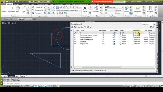Toggle freeze for Размеры layer
This screenshot has width=163, height=92.
click(x=103, y=41)
